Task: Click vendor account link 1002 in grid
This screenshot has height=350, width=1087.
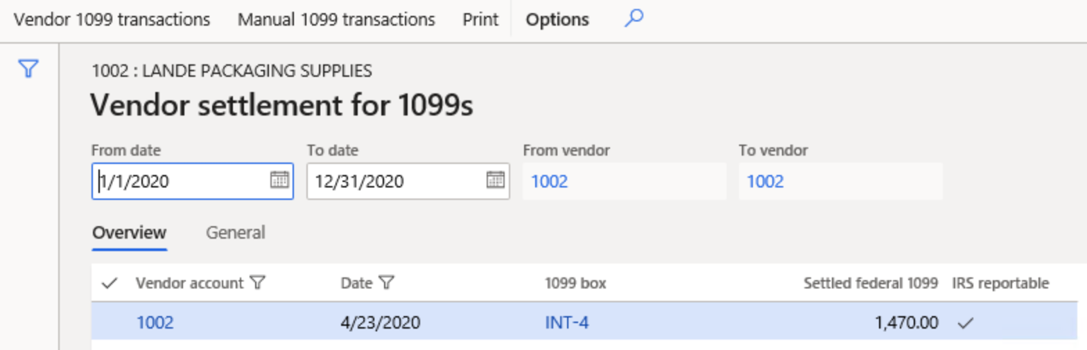Action: point(155,322)
